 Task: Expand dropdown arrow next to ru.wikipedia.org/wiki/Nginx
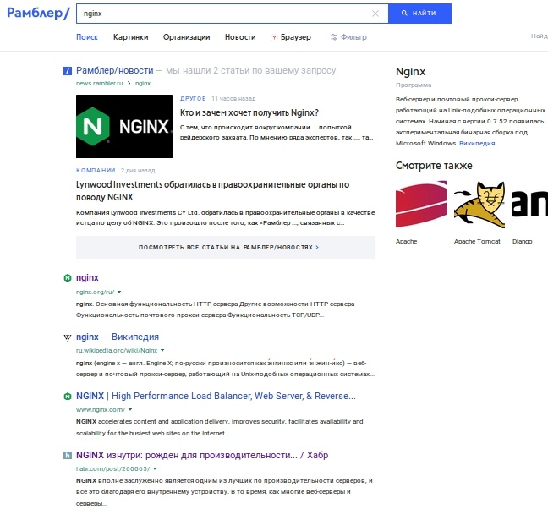[x=162, y=350]
